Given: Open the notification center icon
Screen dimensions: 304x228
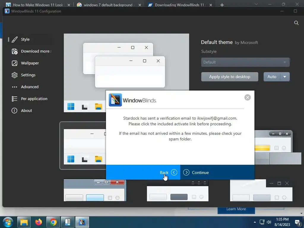Looking at the screenshot, I should click(x=298, y=223).
